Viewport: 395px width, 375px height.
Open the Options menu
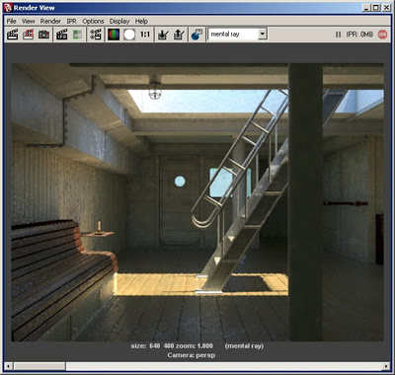(93, 21)
